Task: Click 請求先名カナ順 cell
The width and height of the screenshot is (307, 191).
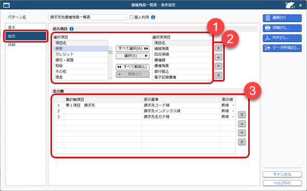Action: pos(181,117)
